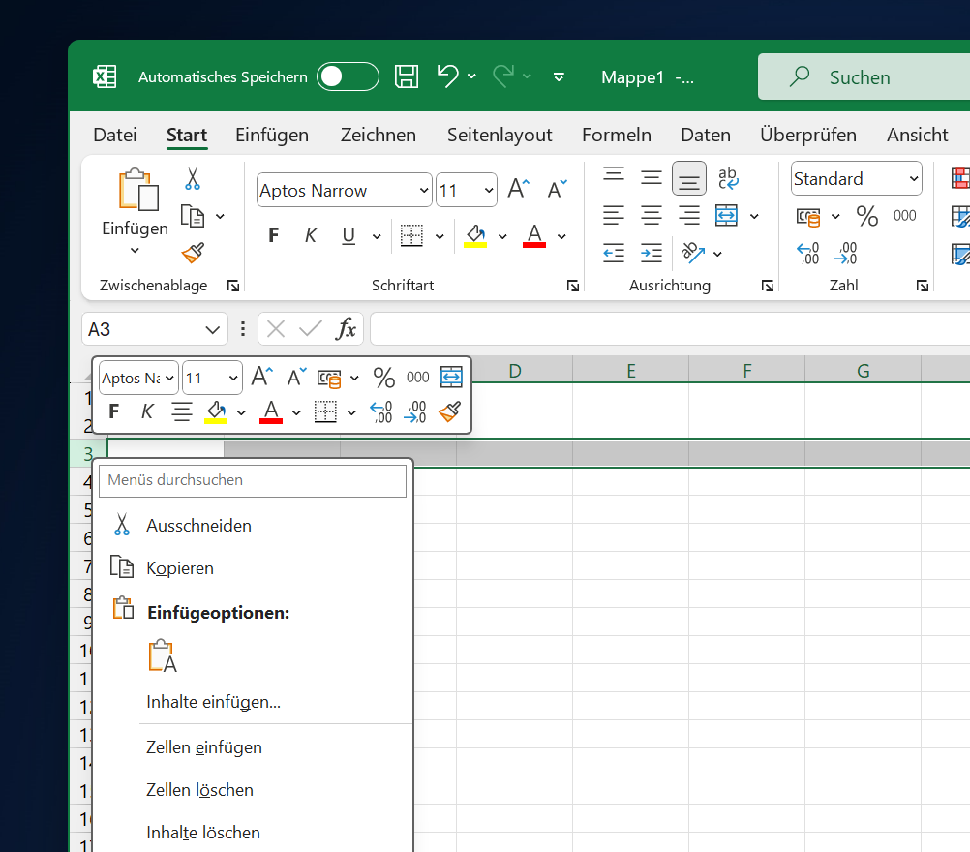Decrease indent in Ausrichtung group
This screenshot has width=970, height=852.
[614, 253]
